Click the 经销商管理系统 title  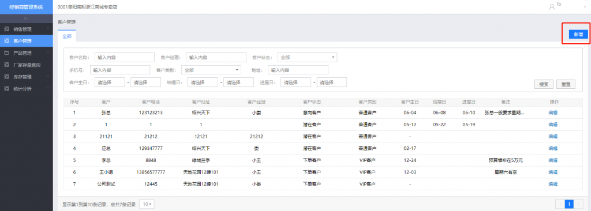26,7
